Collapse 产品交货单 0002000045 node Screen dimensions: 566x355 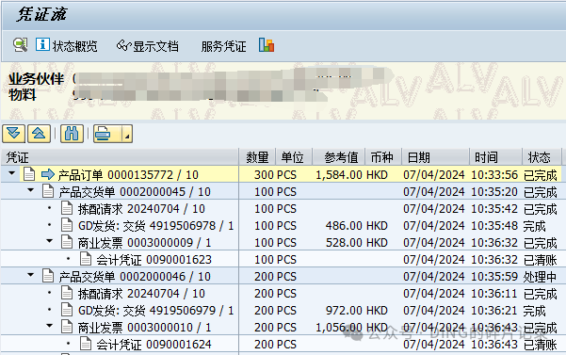[x=31, y=190]
